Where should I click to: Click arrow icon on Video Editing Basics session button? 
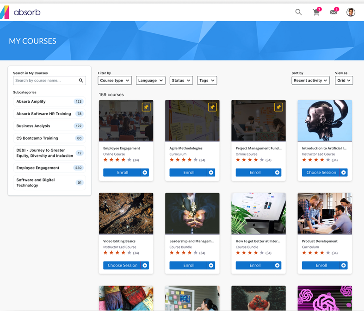pos(145,266)
